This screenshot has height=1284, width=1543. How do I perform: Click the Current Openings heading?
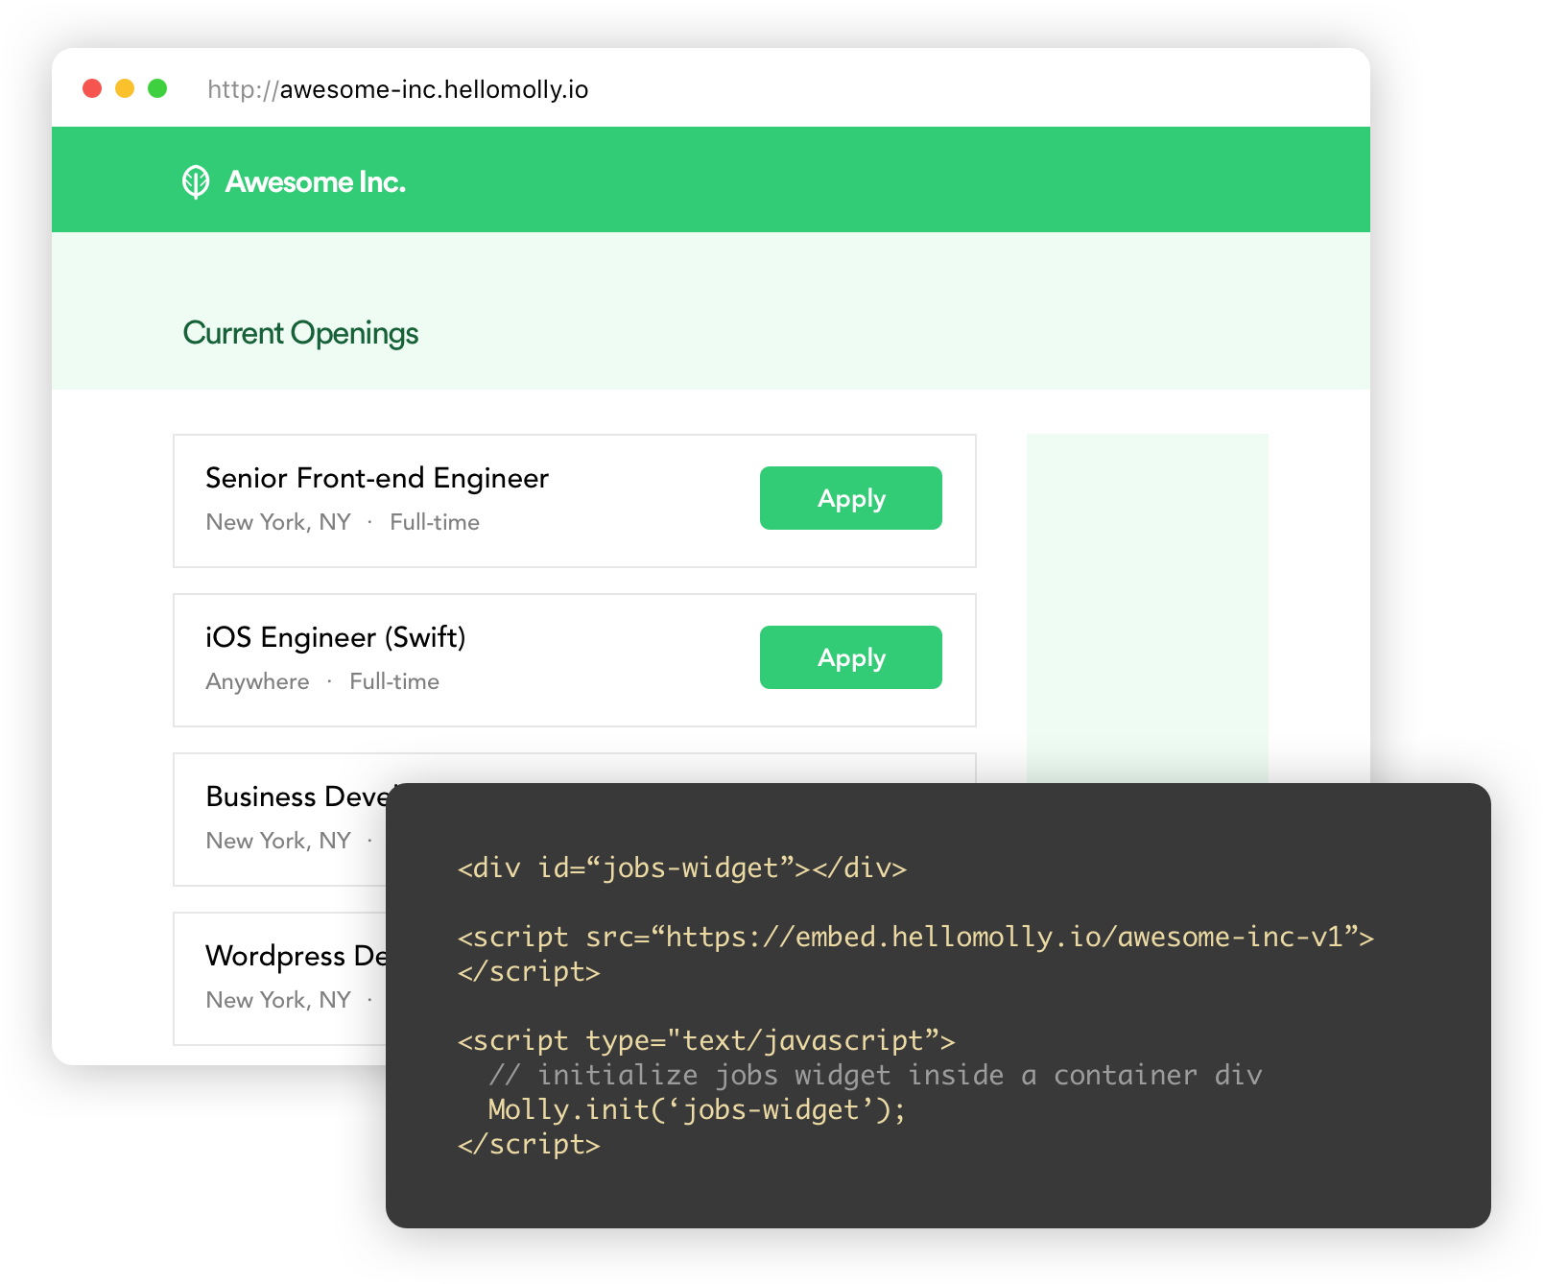300,334
